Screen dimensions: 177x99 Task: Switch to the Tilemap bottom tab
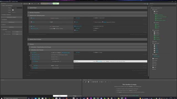coord(75,96)
